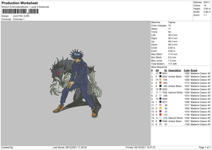
Task: Click the peach swatch for stop 3
Action: pyautogui.click(x=160, y=80)
